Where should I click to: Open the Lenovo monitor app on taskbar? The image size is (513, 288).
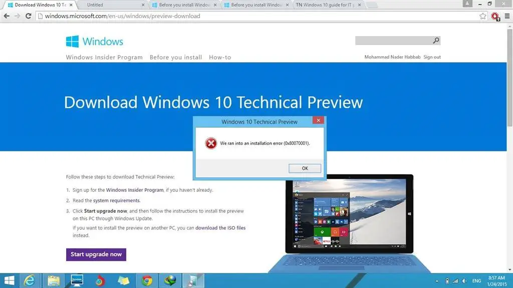(77, 280)
